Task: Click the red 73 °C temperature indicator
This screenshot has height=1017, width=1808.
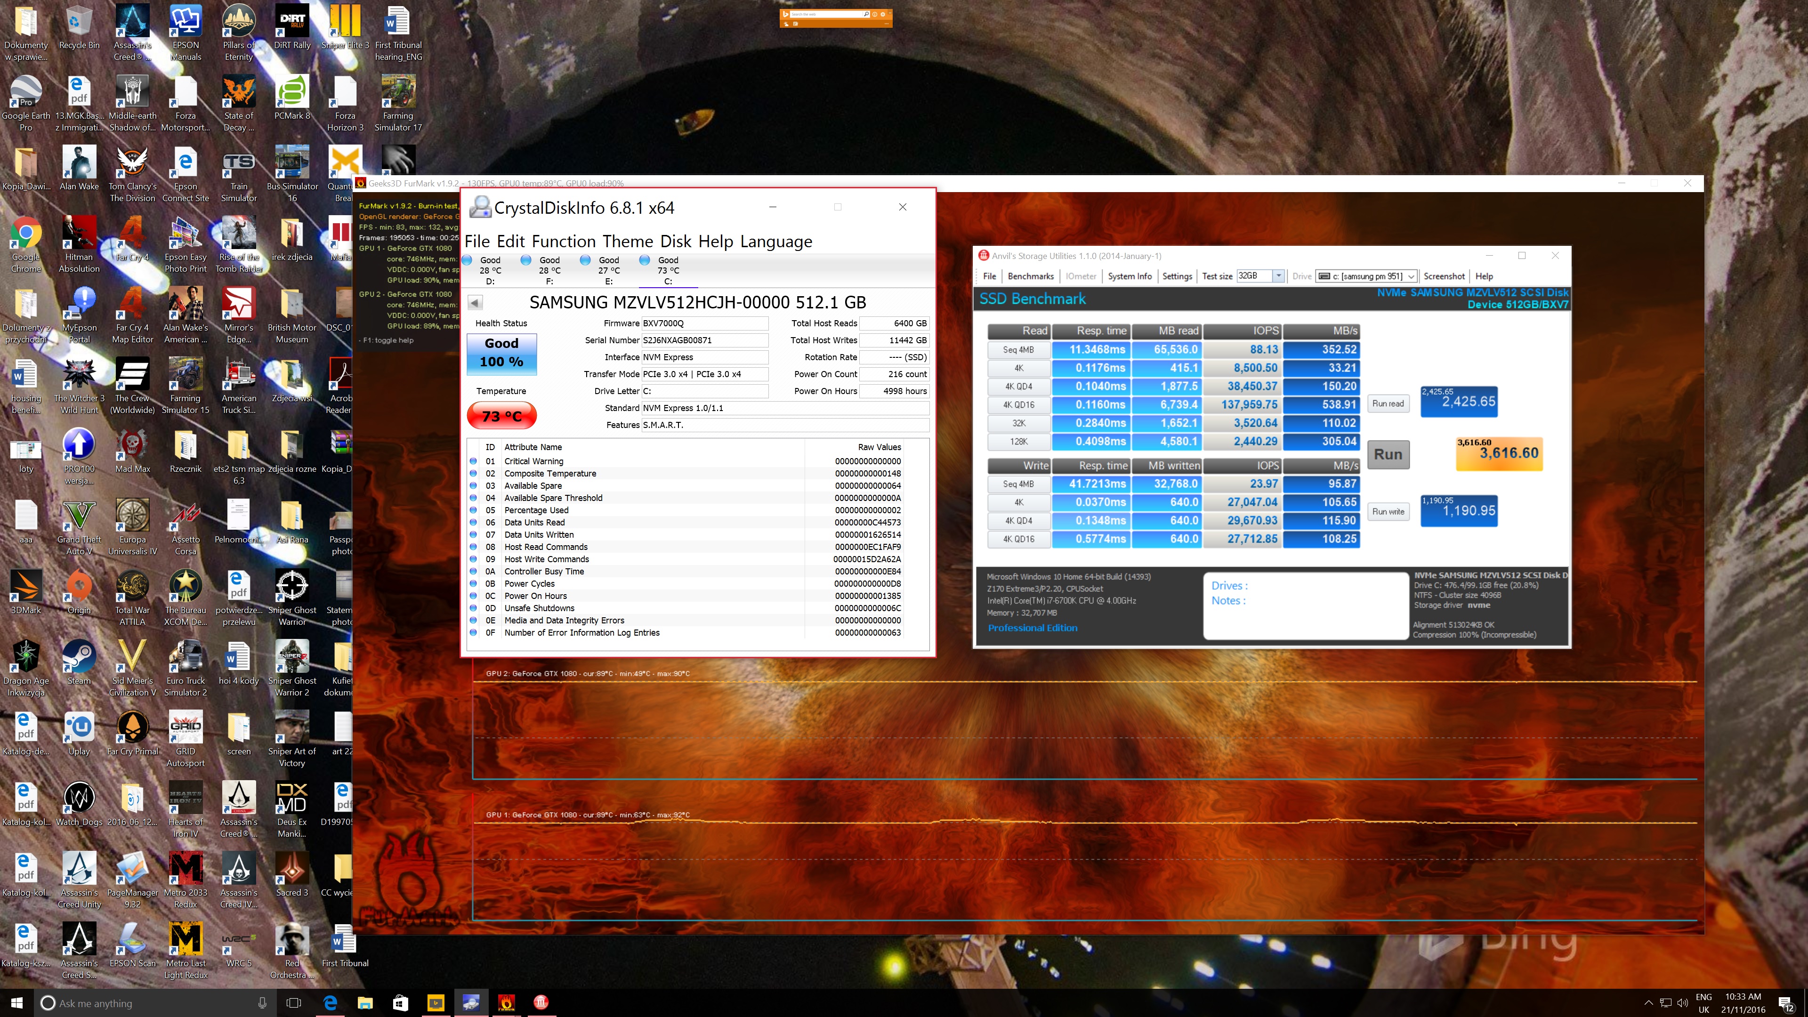Action: tap(501, 416)
